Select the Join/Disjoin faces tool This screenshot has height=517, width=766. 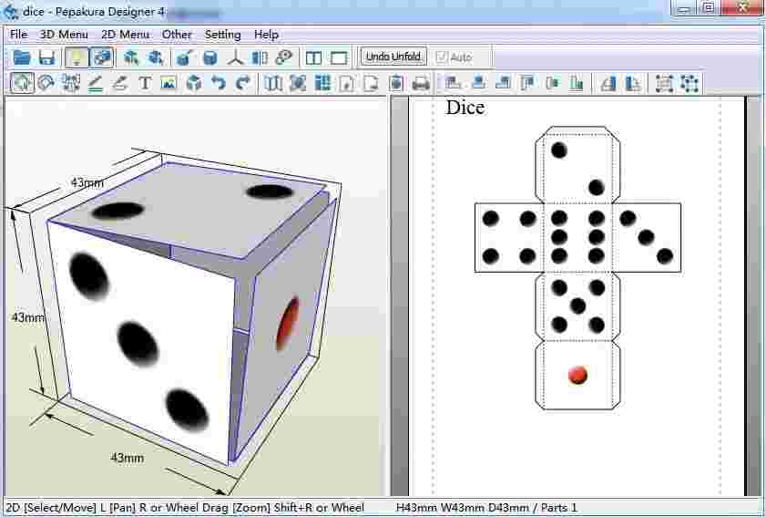point(71,83)
